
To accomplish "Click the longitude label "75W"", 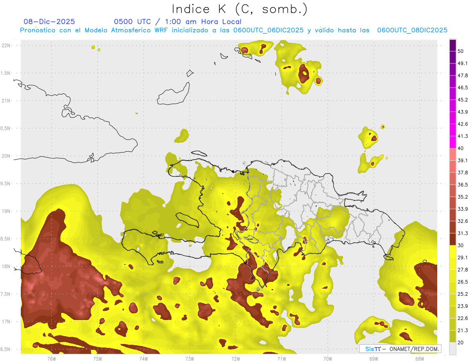I will [x=98, y=359].
